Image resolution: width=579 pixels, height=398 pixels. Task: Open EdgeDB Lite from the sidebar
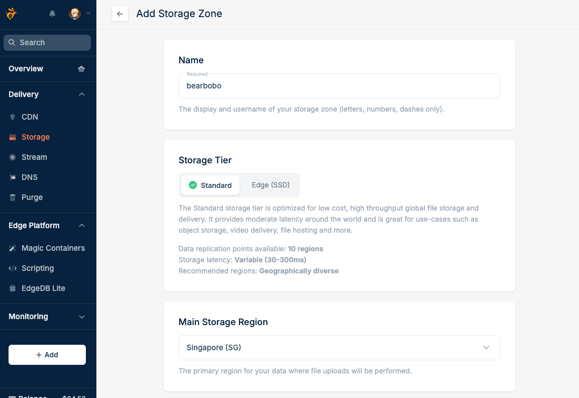tap(43, 288)
